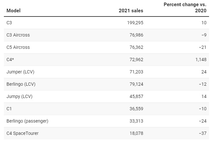211x141 pixels.
Task: Select the C4* model cell
Action: point(10,60)
